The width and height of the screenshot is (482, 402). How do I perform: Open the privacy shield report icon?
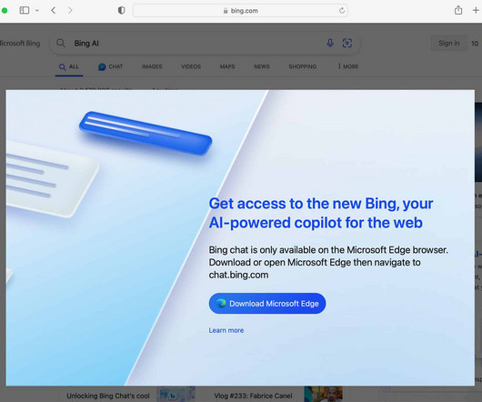coord(122,10)
